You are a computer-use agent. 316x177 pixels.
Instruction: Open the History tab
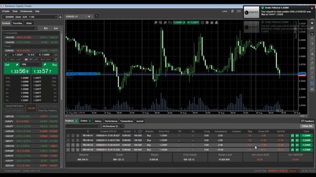98,121
